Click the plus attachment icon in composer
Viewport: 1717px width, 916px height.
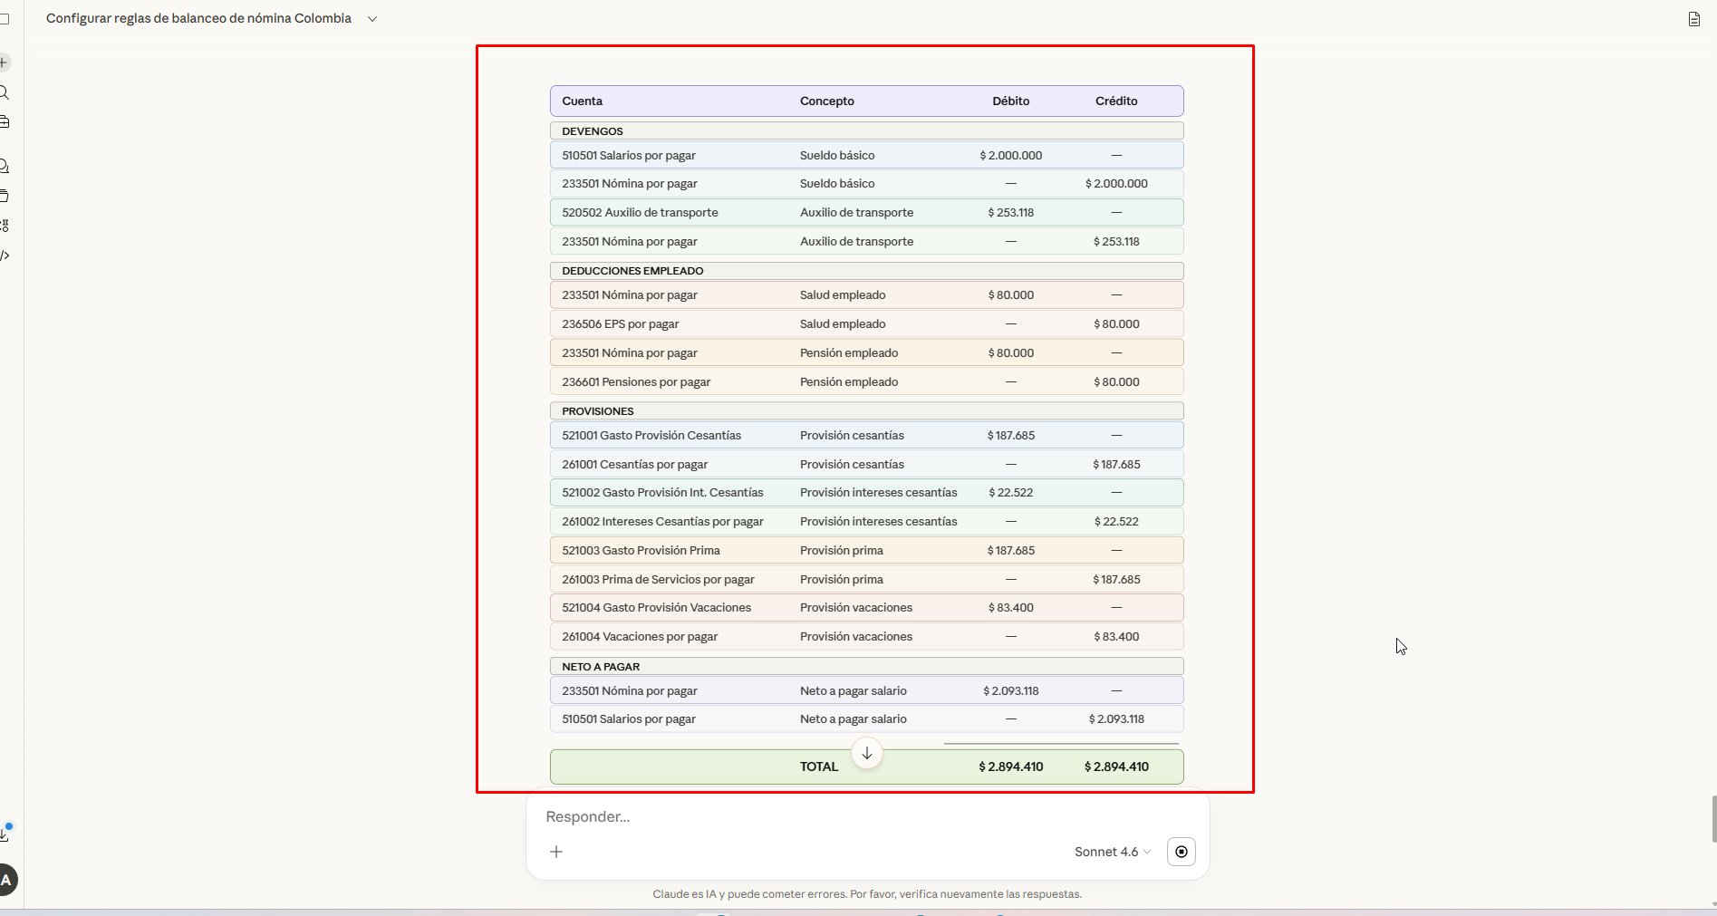tap(556, 852)
